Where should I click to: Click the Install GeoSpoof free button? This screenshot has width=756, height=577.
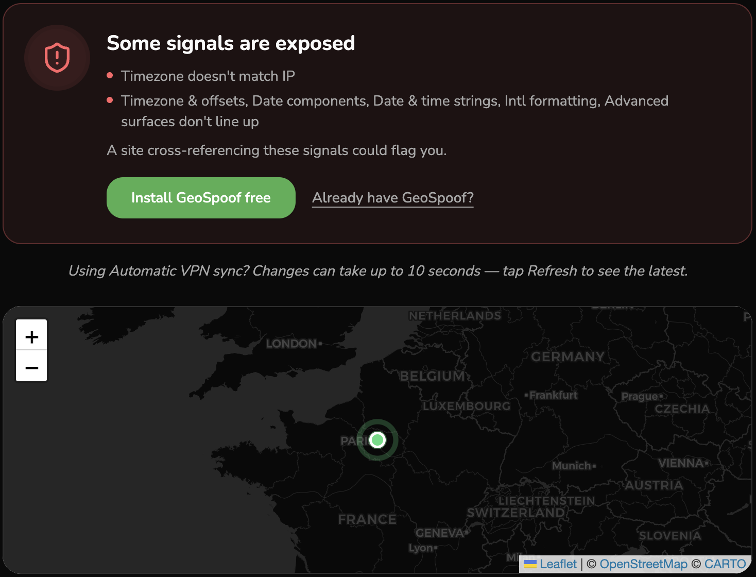click(x=201, y=198)
